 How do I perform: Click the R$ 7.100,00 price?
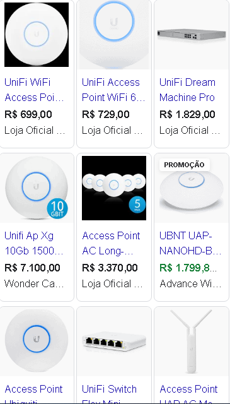click(x=32, y=268)
